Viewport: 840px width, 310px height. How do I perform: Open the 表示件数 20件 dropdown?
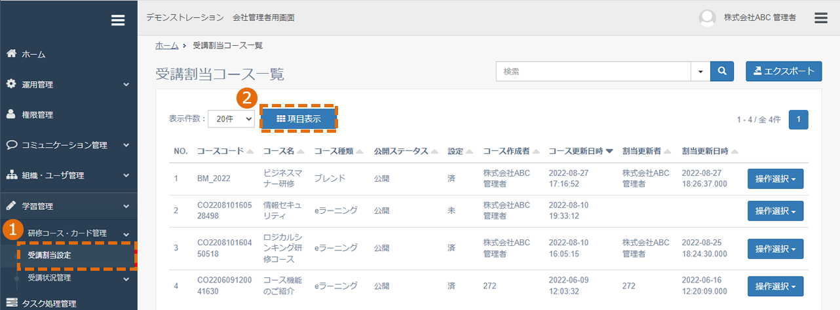[x=231, y=119]
